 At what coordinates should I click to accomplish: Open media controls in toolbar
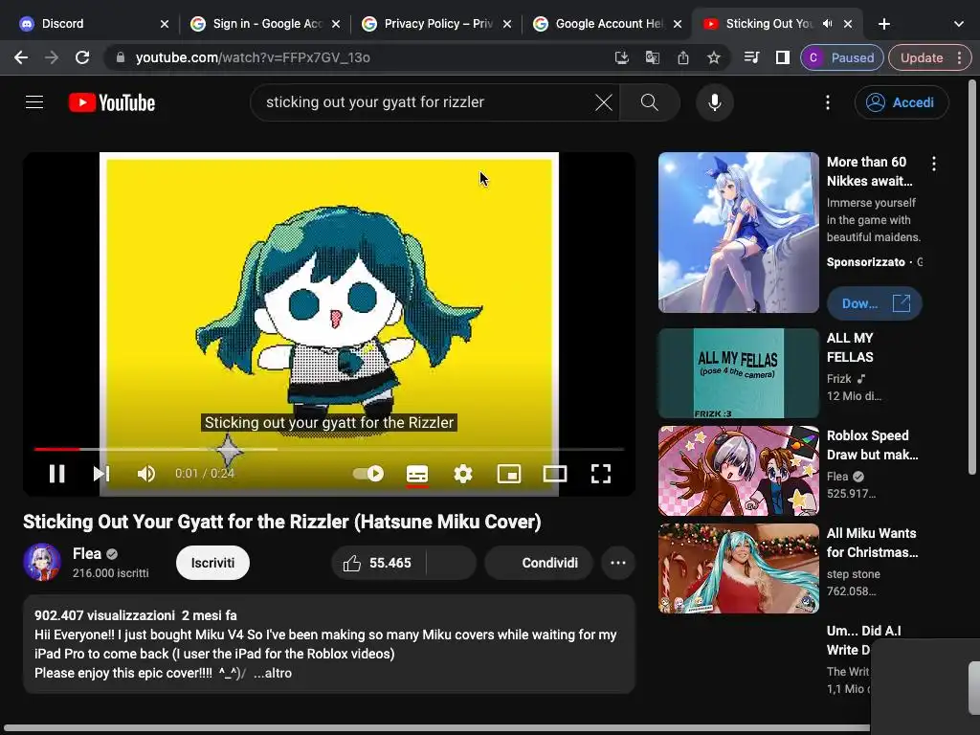[752, 57]
